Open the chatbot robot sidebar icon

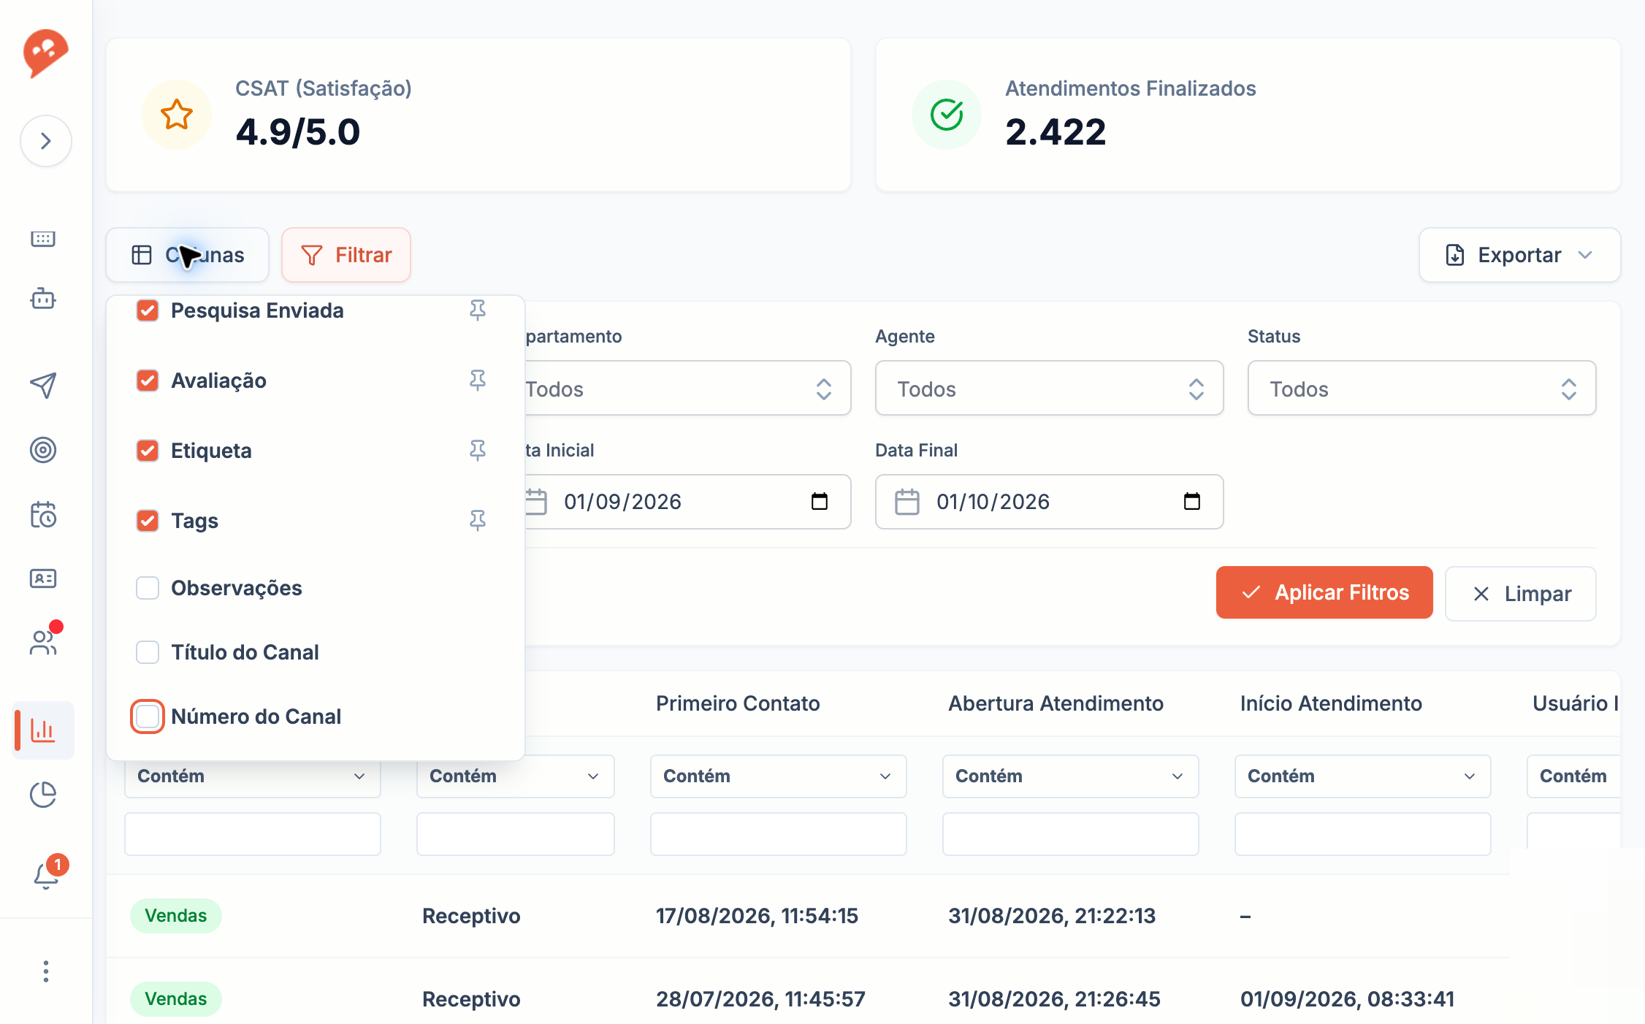click(x=43, y=299)
